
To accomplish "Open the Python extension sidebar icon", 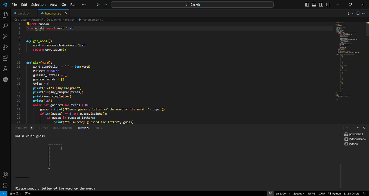I will pyautogui.click(x=5, y=80).
